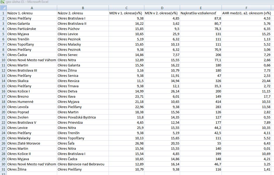Click the 'Okres Považská Bystrica' cell

click(x=83, y=117)
